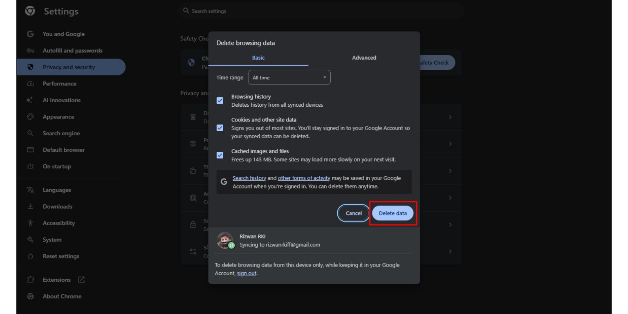The height and width of the screenshot is (314, 628).
Task: Click the Rizwan RKI profile avatar
Action: 225,240
